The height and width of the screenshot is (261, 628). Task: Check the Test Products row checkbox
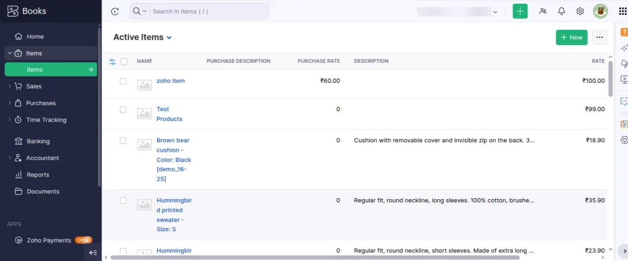pyautogui.click(x=123, y=110)
